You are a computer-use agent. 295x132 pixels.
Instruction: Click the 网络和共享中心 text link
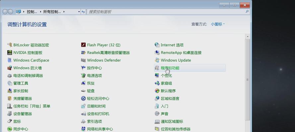(x=100, y=129)
